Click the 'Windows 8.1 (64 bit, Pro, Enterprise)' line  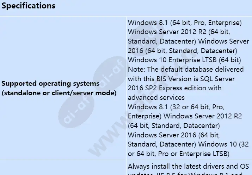(185, 23)
